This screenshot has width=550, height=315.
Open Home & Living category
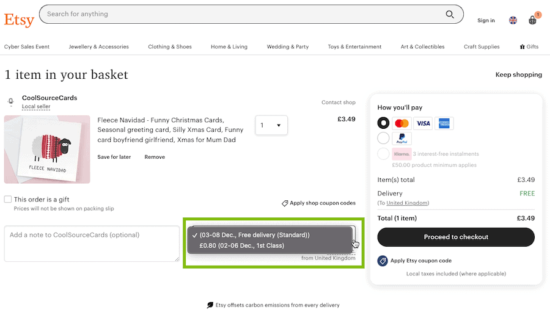[229, 46]
